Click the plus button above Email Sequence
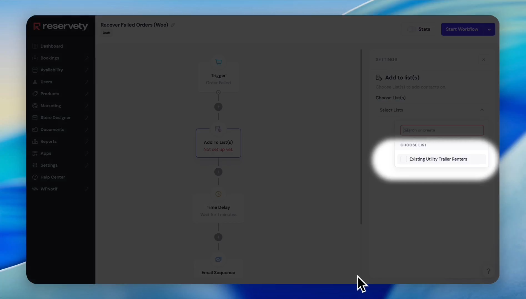The height and width of the screenshot is (299, 526). [x=218, y=237]
